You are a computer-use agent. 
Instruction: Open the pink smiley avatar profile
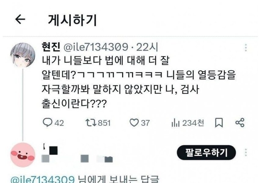click(23, 155)
